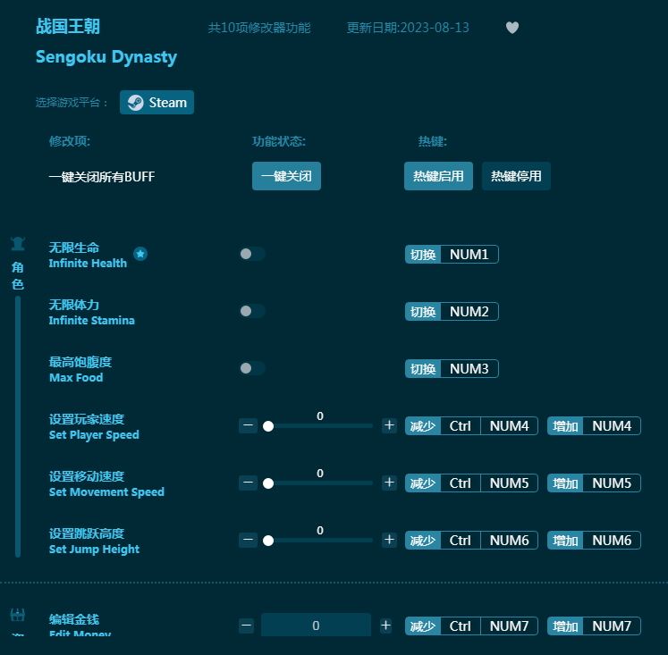This screenshot has width=668, height=655.
Task: Click the NUM1 hotkey for Infinite Health
Action: pyautogui.click(x=469, y=255)
